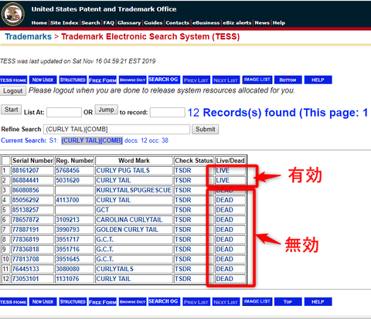Click top HELP button
Viewport: 371px width, 319px height.
pyautogui.click(x=318, y=80)
